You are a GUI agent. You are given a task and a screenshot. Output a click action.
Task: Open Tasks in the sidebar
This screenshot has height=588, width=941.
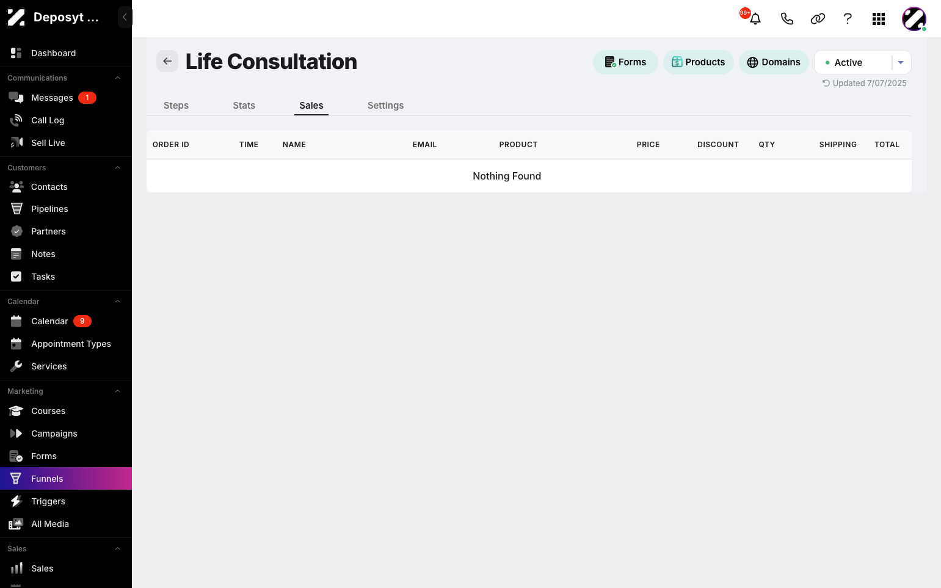[x=66, y=277]
